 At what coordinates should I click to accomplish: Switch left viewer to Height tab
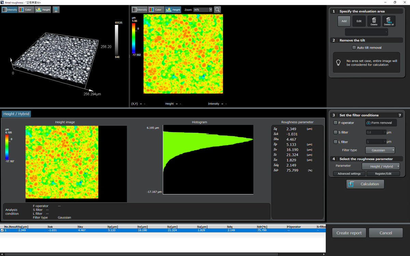pos(43,10)
